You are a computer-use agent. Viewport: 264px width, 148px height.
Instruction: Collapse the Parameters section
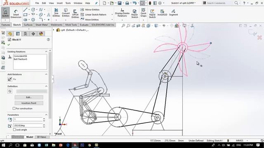[x=46, y=115]
